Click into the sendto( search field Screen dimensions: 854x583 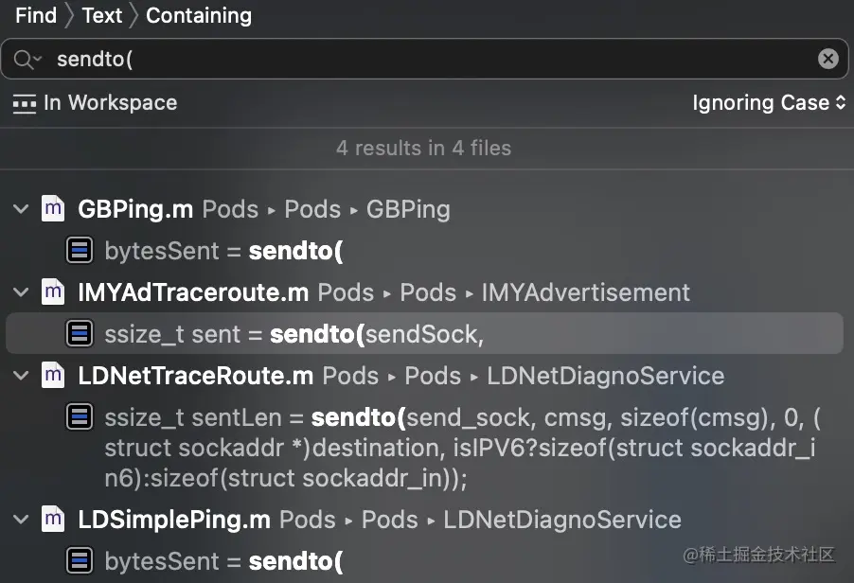(426, 60)
